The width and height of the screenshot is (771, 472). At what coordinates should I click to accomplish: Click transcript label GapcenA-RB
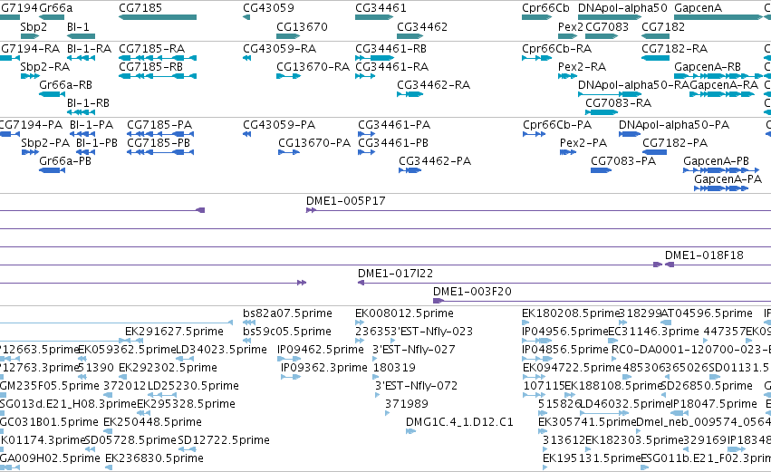(708, 66)
